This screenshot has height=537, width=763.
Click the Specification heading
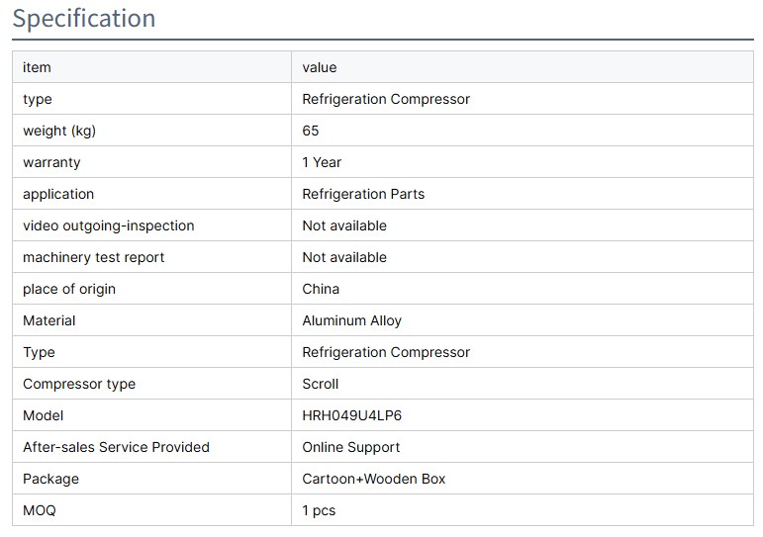(x=84, y=19)
